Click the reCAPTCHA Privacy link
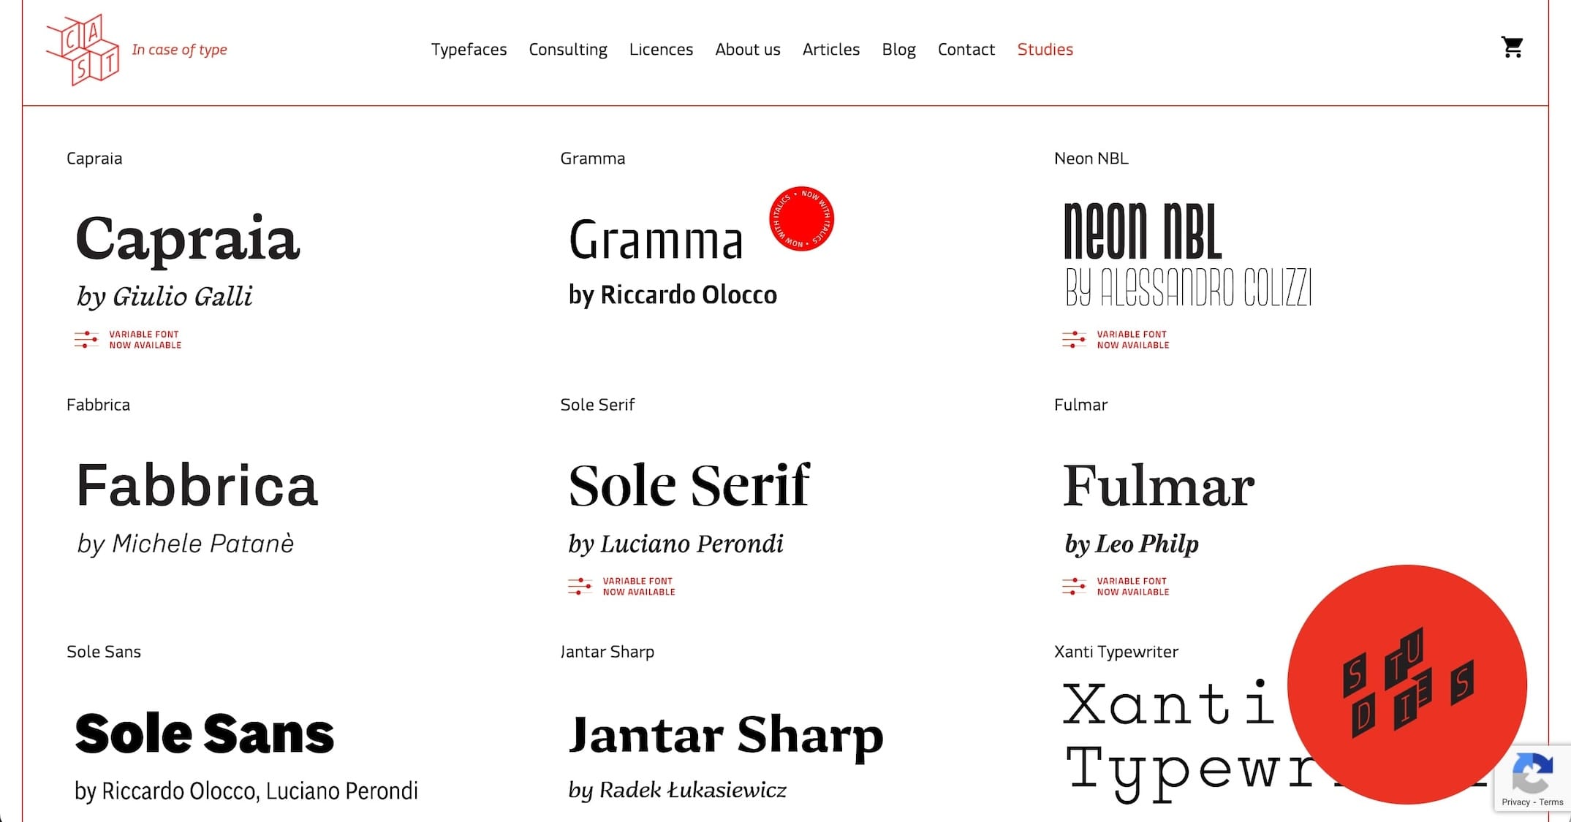 [1515, 802]
